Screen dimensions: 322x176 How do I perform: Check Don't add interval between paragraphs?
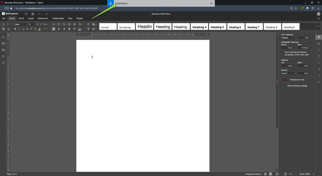pyautogui.click(x=283, y=52)
